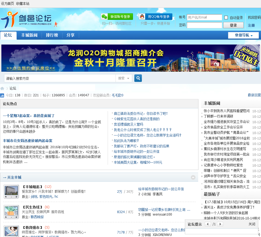Select the 论坛 navigation tab
The height and width of the screenshot is (237, 261).
coord(8,35)
